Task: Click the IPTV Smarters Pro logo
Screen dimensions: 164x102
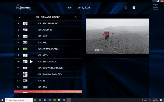Action: pos(23,7)
